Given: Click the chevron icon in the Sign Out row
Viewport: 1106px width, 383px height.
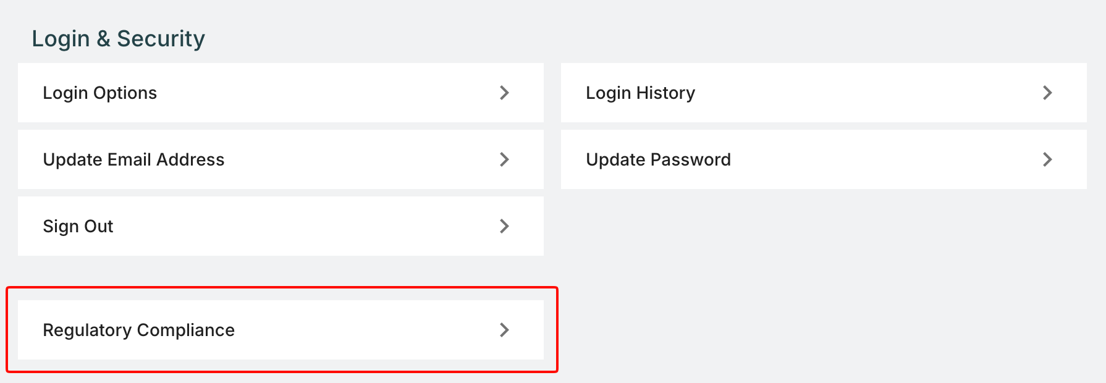Looking at the screenshot, I should (504, 226).
